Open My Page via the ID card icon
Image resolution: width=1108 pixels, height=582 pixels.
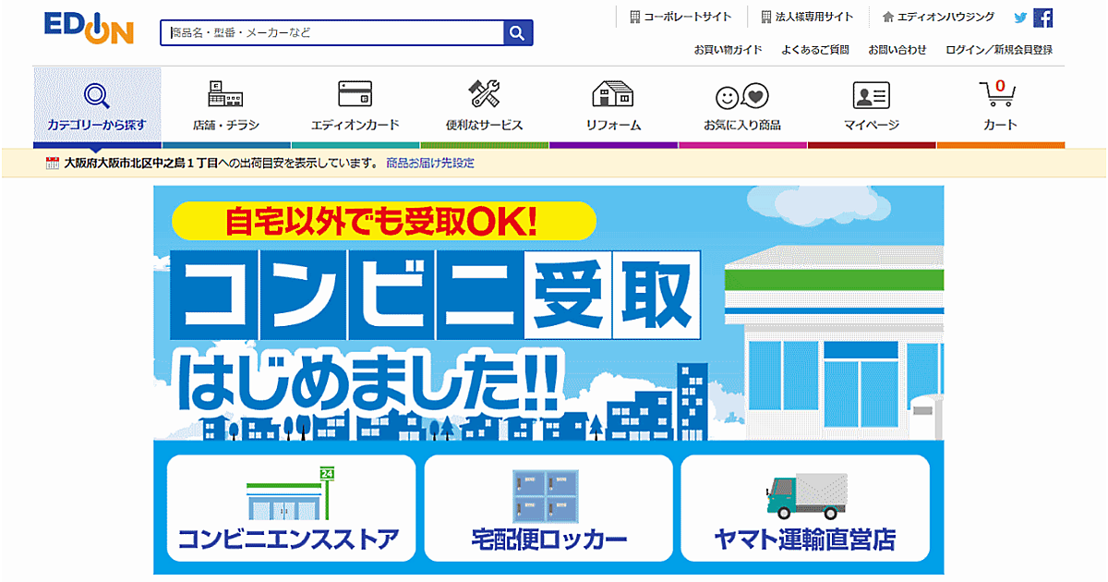click(x=871, y=96)
